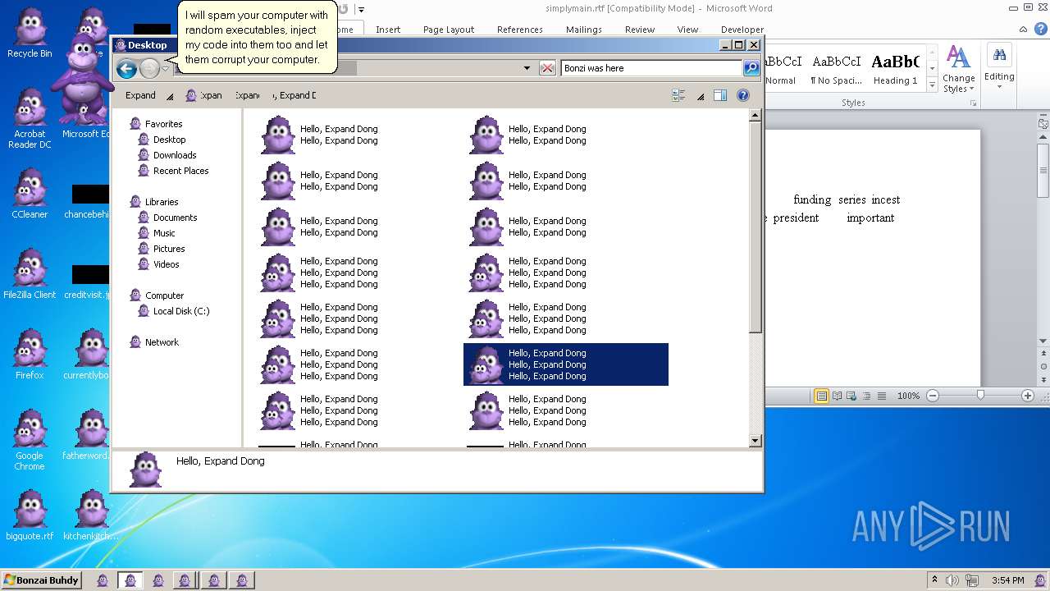Screen dimensions: 1050x591
Task: Switch to Web Layout view
Action: [x=852, y=396]
